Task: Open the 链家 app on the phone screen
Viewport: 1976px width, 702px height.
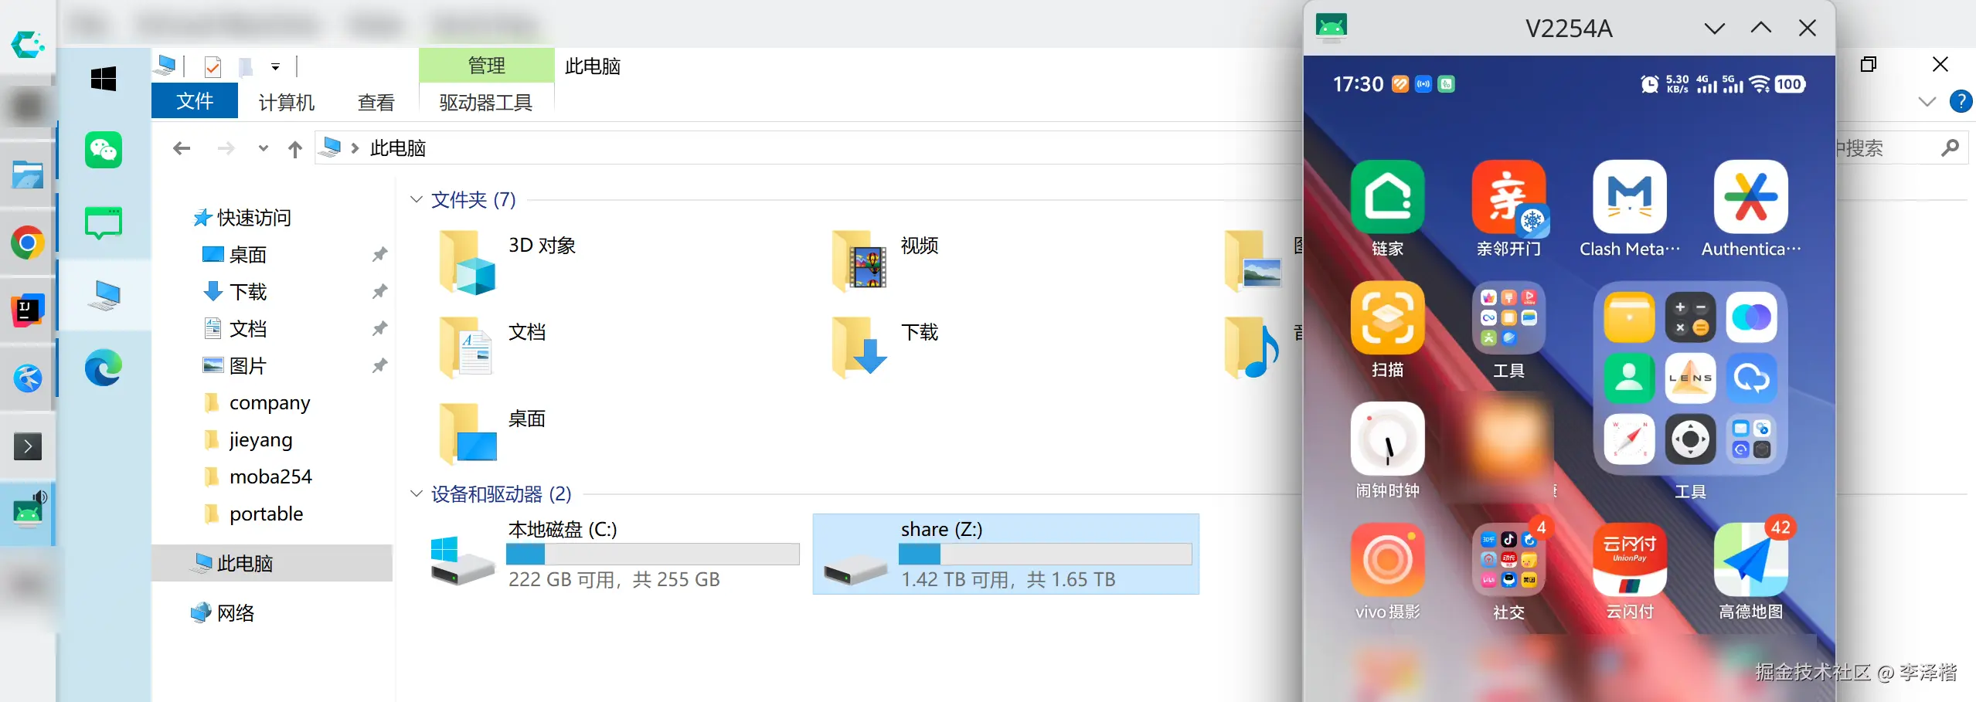Action: pos(1387,198)
